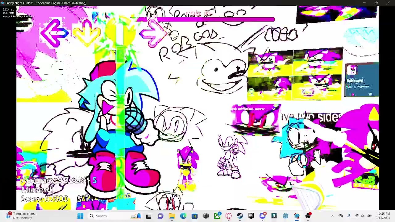
Task: Launch Microsoft Edge from the taskbar
Action: (x=183, y=216)
